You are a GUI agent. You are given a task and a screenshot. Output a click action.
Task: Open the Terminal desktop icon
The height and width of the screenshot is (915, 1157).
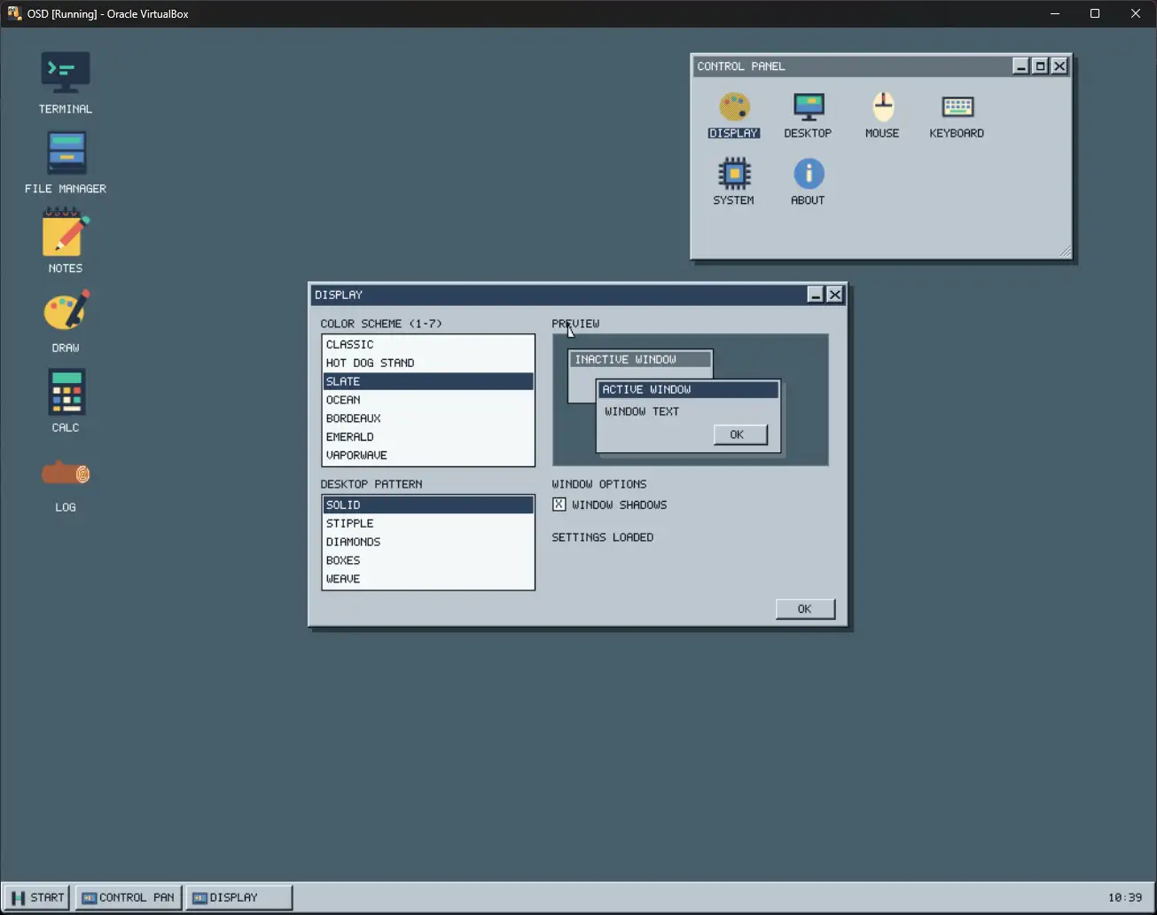(66, 82)
